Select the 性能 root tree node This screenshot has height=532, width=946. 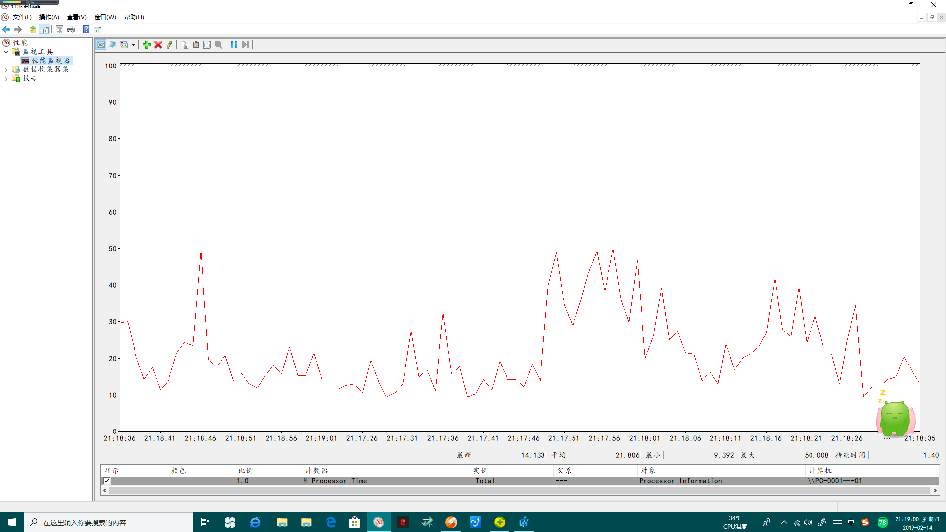20,43
